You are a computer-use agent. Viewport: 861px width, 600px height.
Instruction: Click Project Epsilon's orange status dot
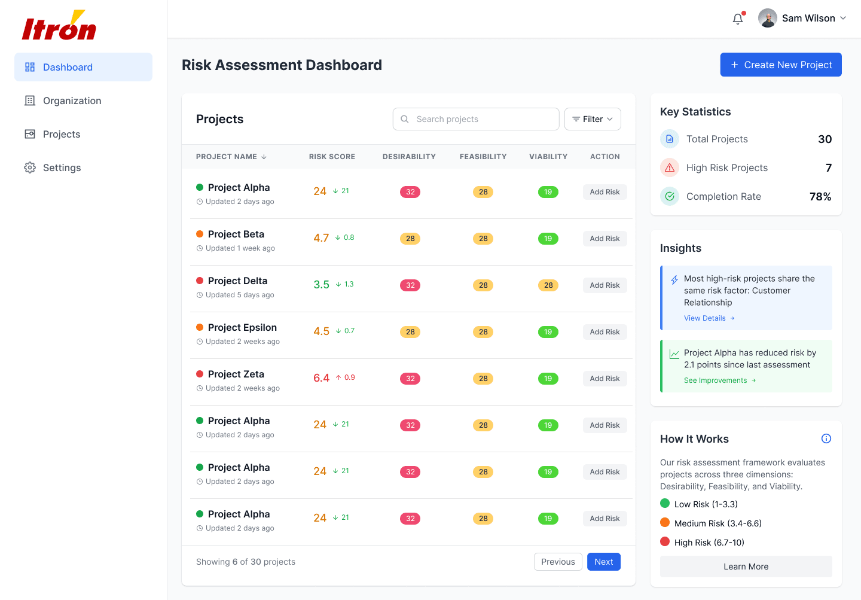tap(200, 327)
